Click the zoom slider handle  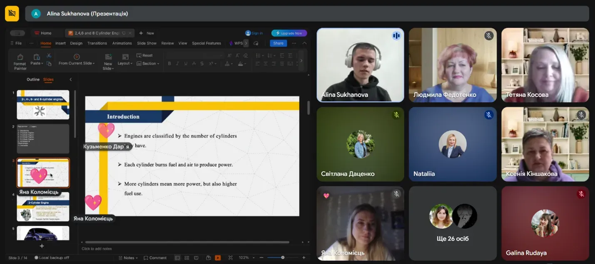pos(283,258)
